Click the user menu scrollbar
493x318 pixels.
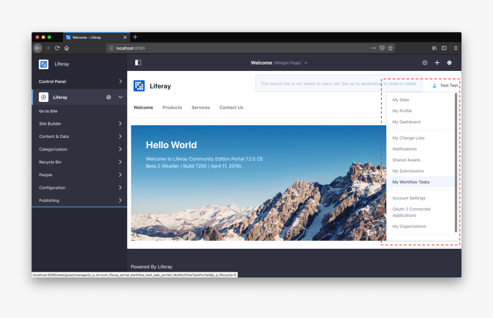point(456,162)
